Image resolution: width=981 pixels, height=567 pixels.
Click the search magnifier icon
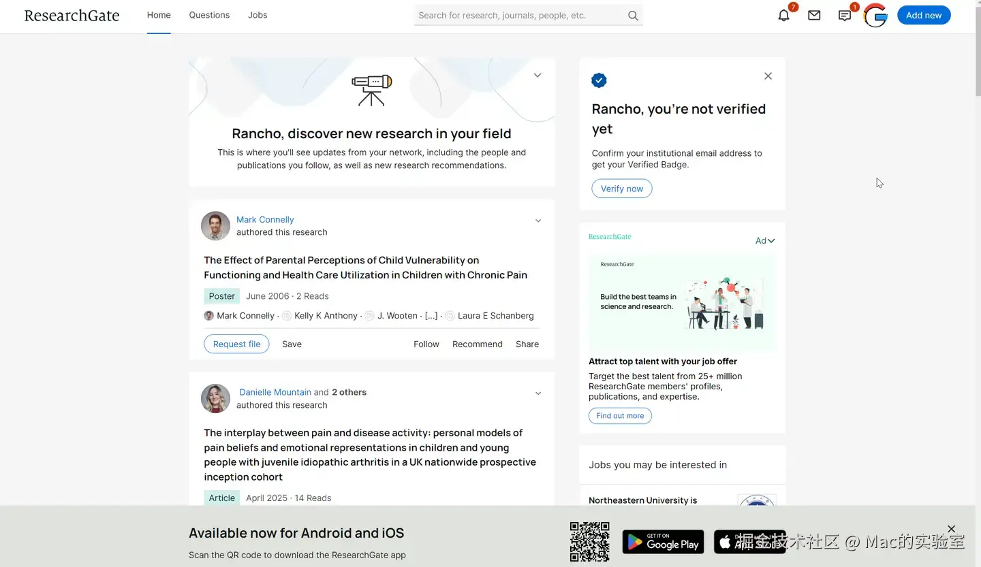633,16
